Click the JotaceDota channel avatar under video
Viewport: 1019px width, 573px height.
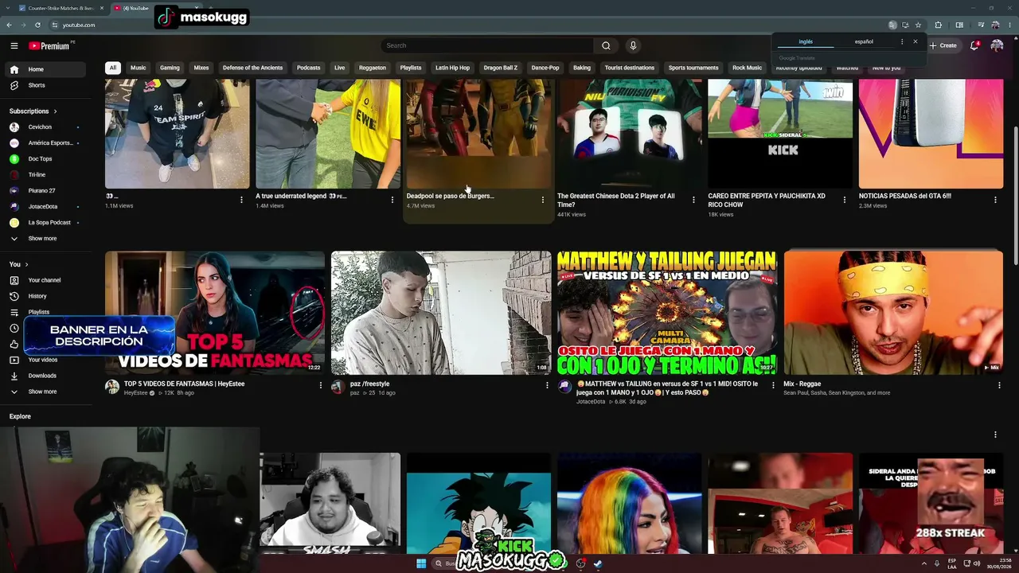coord(564,387)
